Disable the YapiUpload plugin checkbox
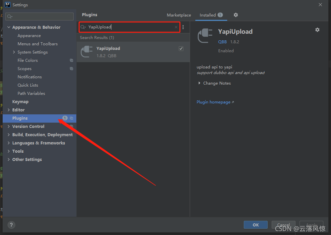Viewport: 331px width, 235px height. 181,49
